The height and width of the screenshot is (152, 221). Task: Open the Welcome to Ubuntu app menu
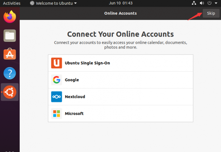[x=53, y=3]
